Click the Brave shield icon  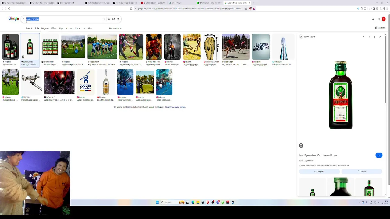(x=250, y=9)
